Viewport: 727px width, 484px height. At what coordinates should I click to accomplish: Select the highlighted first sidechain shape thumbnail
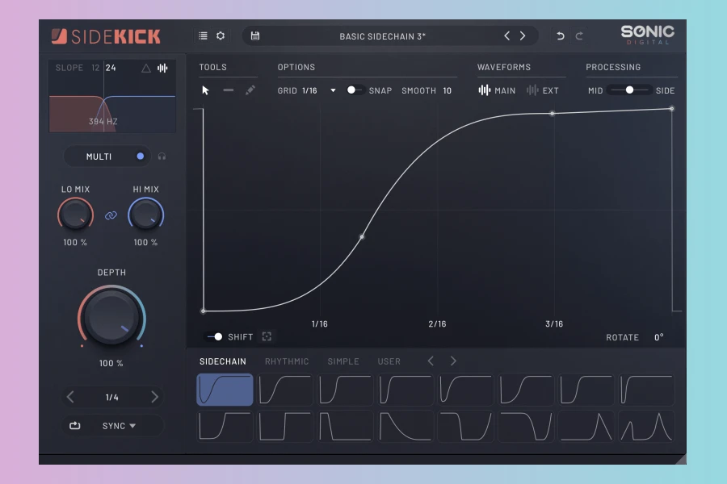click(225, 390)
